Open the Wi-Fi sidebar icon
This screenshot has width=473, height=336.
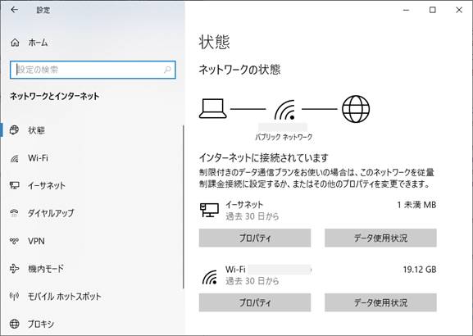(14, 158)
